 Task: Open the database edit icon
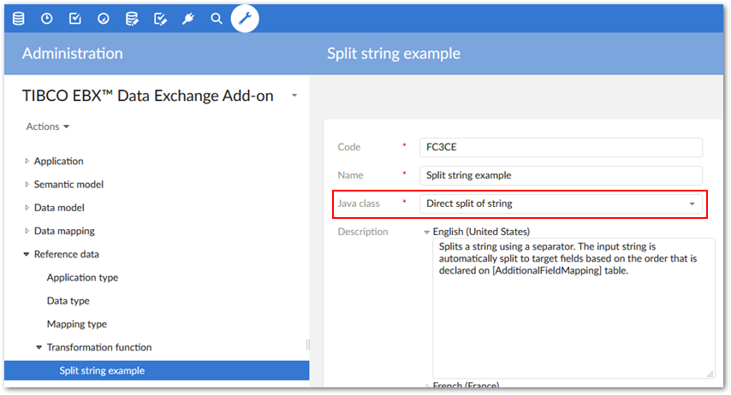132,18
